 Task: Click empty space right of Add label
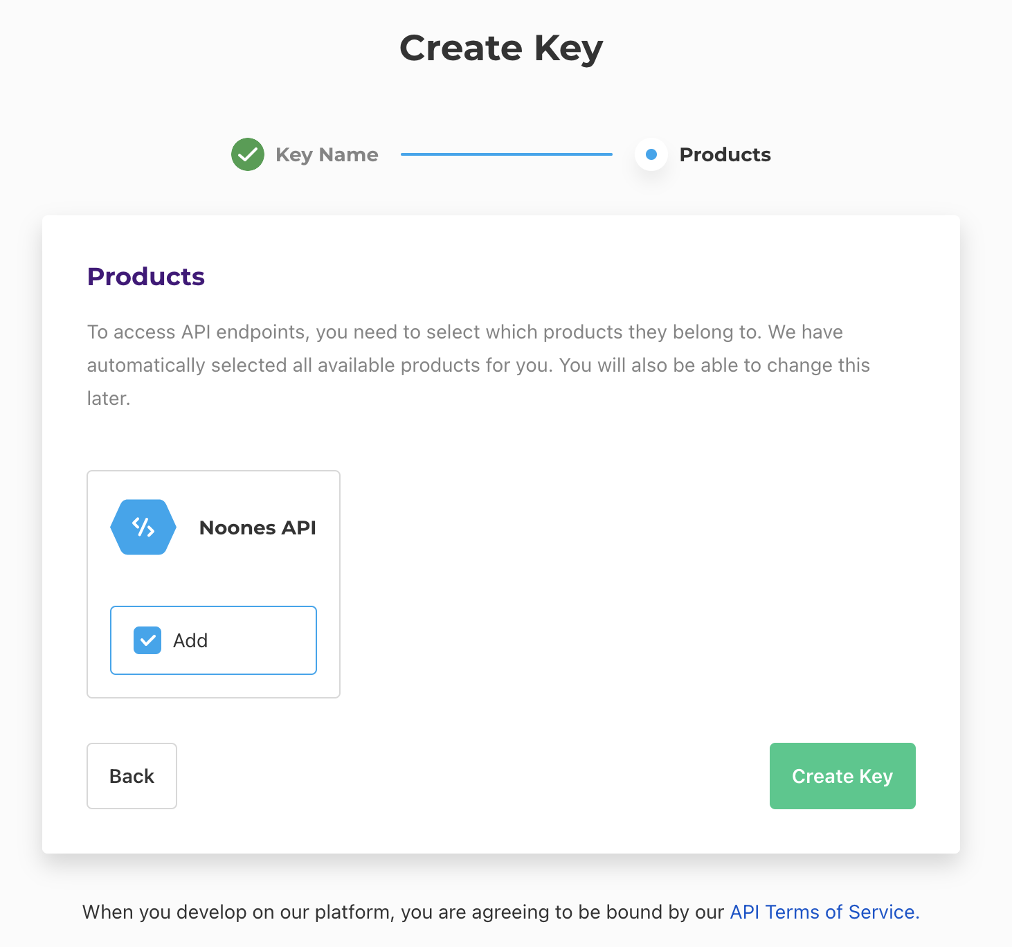[263, 641]
